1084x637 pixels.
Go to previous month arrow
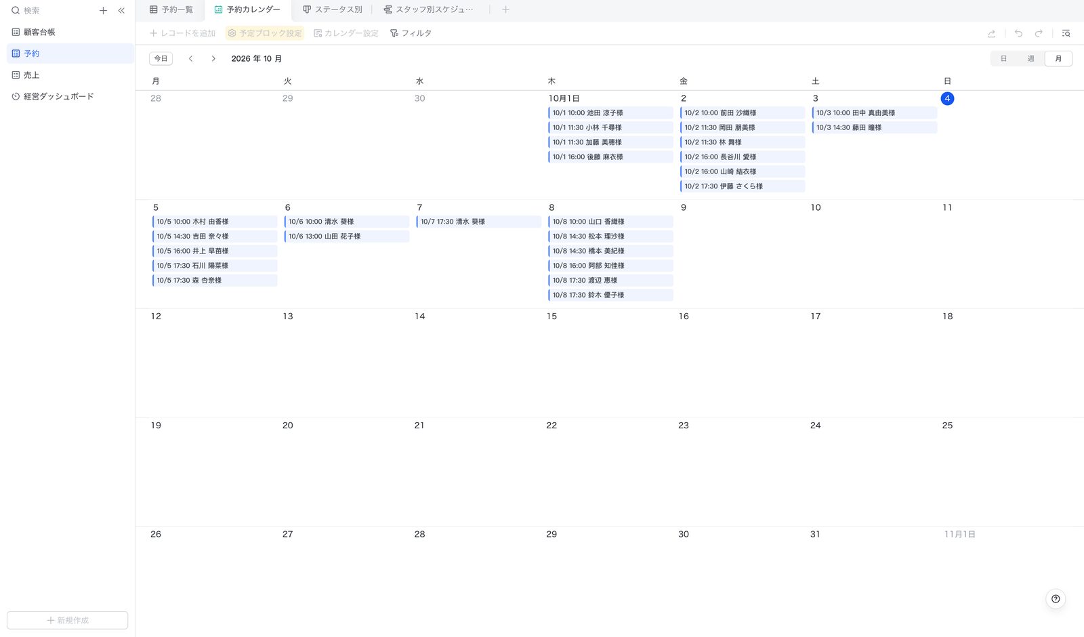click(x=191, y=59)
